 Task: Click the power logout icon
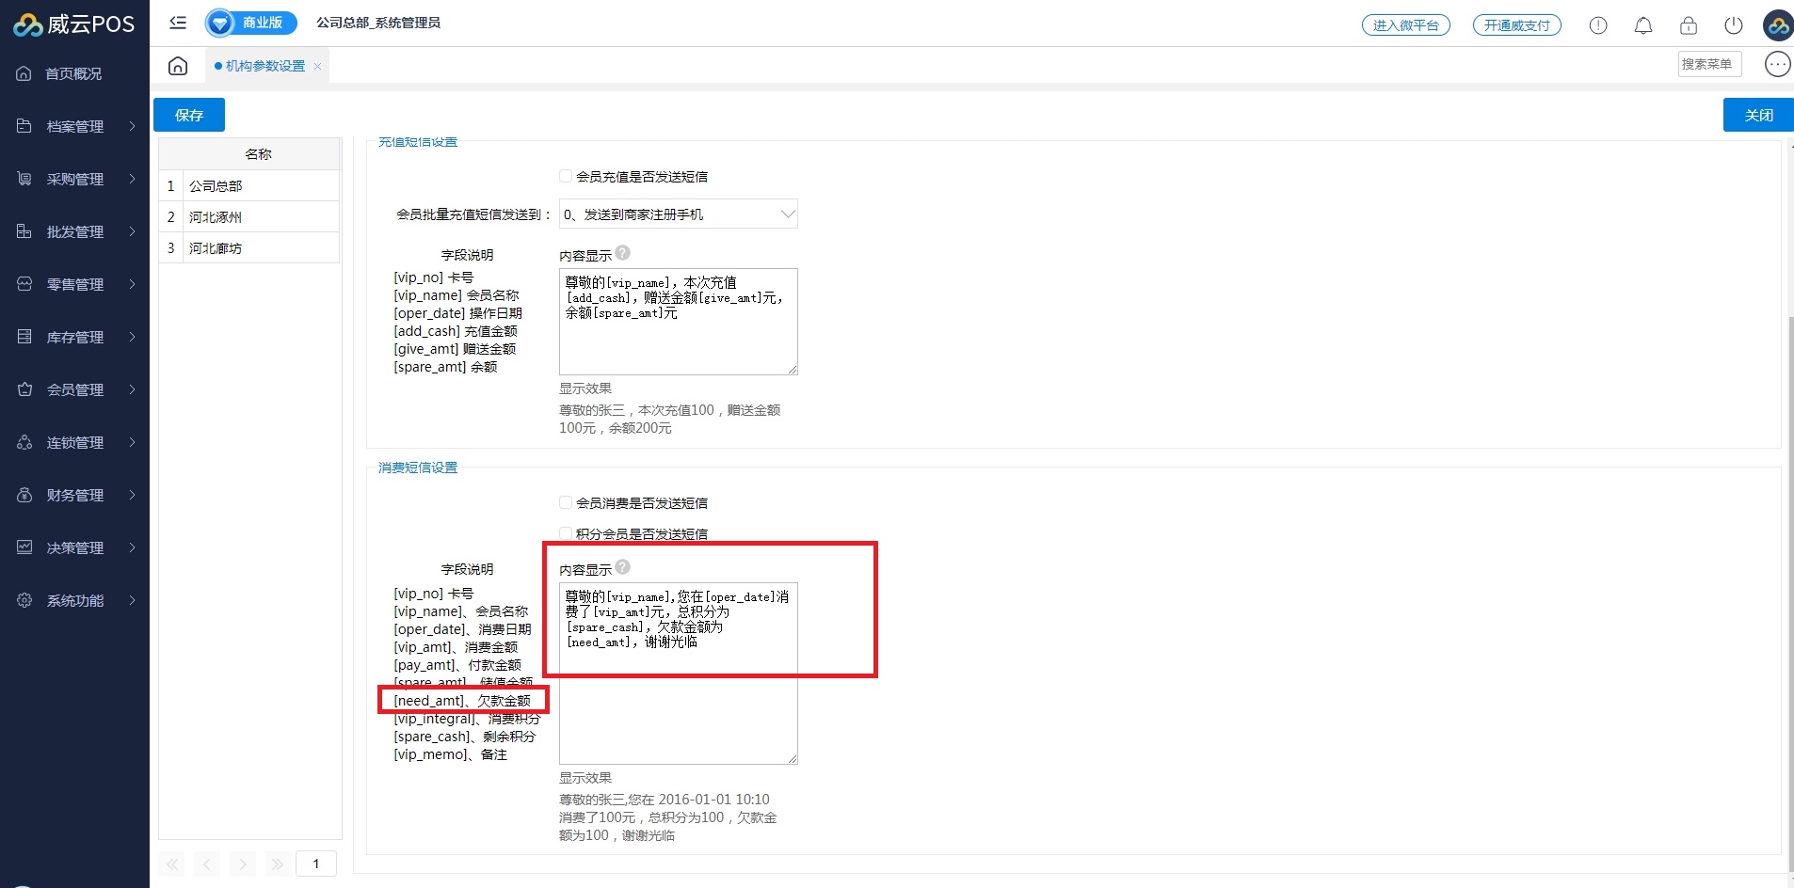tap(1733, 25)
